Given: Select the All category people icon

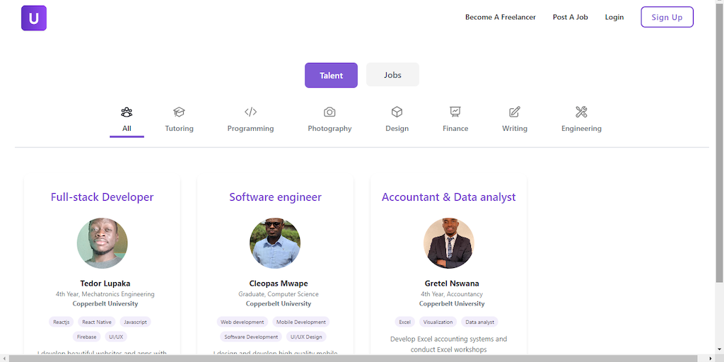Looking at the screenshot, I should tap(127, 112).
